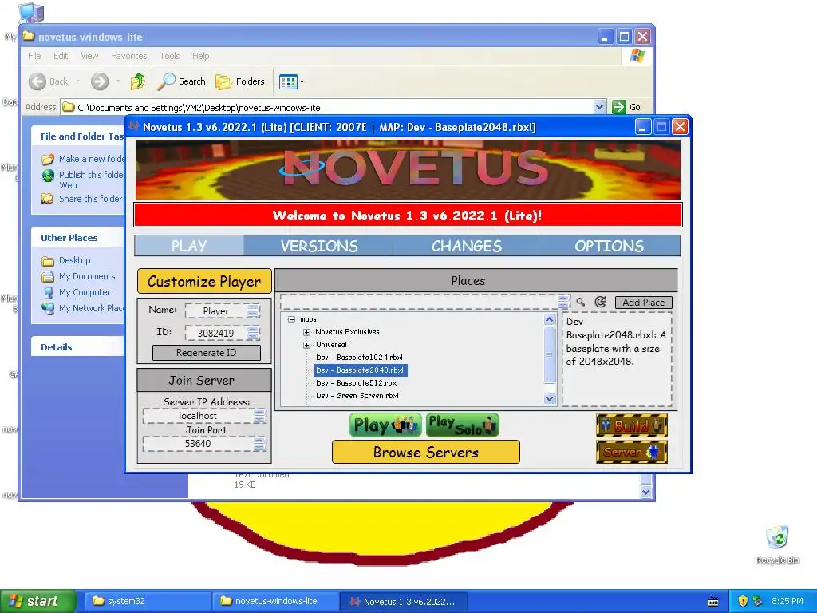Viewport: 817px width, 613px height.
Task: Open My Network Places link
Action: coord(91,308)
